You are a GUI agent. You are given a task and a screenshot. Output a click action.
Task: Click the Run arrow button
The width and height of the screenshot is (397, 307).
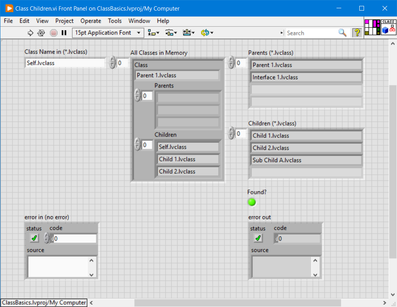[x=30, y=33]
